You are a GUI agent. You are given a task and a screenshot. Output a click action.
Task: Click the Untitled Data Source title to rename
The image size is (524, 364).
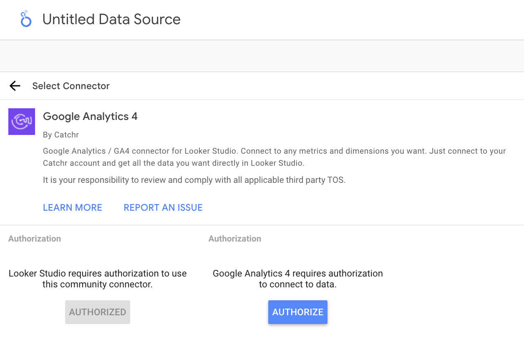(x=111, y=19)
